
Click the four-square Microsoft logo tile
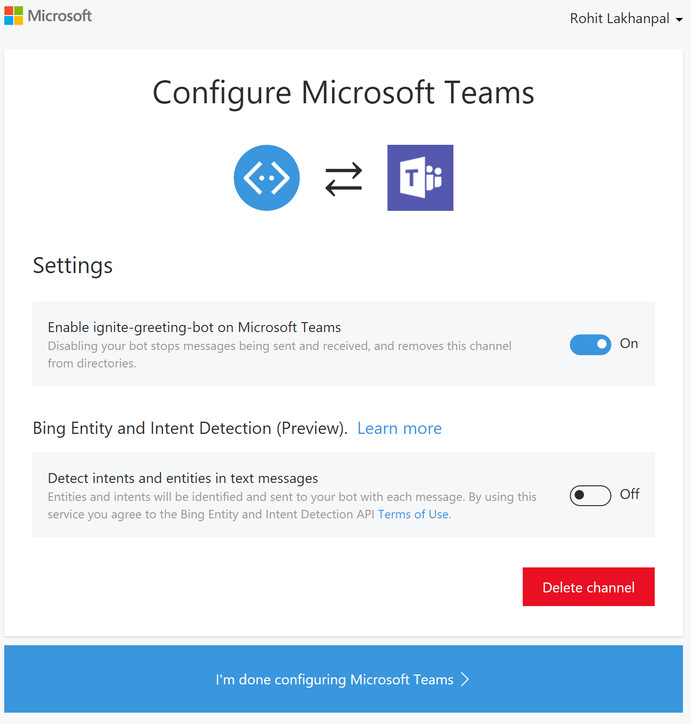coord(13,16)
